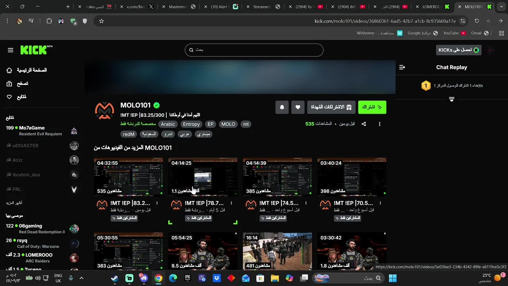Click the green subscribe button
The width and height of the screenshot is (508, 286).
[372, 107]
